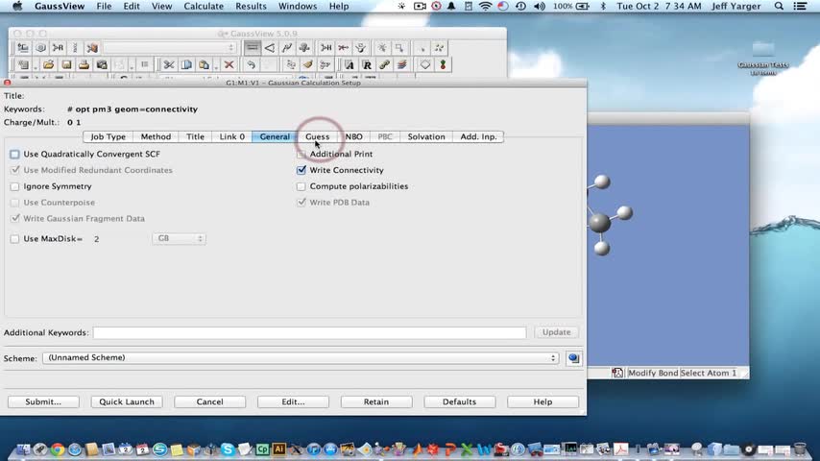Click the Clean broom icon

coord(307,65)
